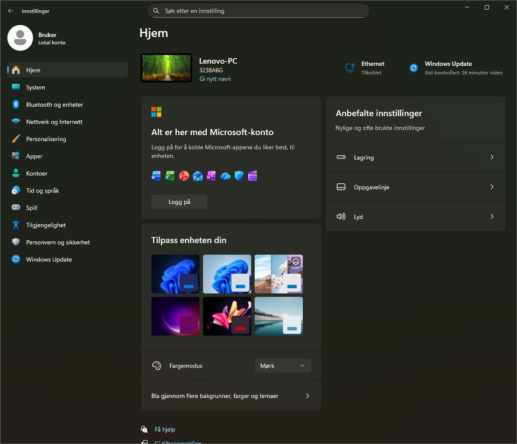Click the Tilgjengelighet accessibility icon
This screenshot has width=517, height=444.
(16, 225)
